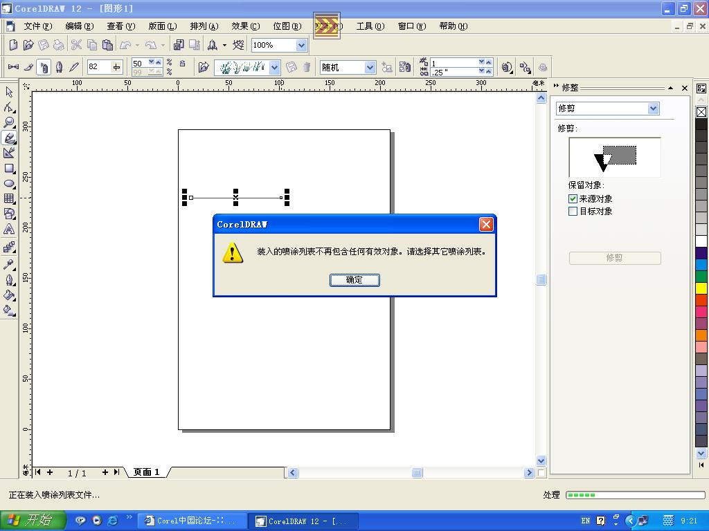Click the browse spraylist folder icon
The image size is (709, 531).
pos(204,67)
